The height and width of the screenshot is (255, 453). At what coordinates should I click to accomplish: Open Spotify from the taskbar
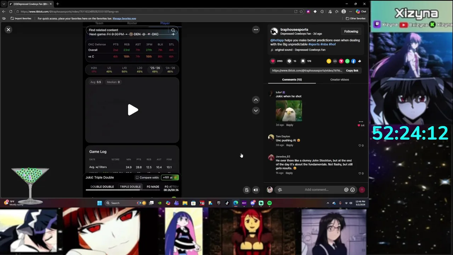pos(270,203)
